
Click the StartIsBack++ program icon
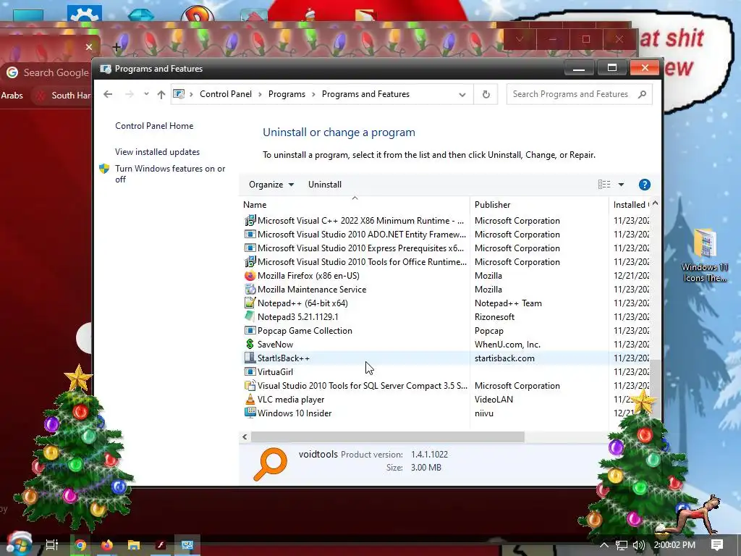[250, 358]
